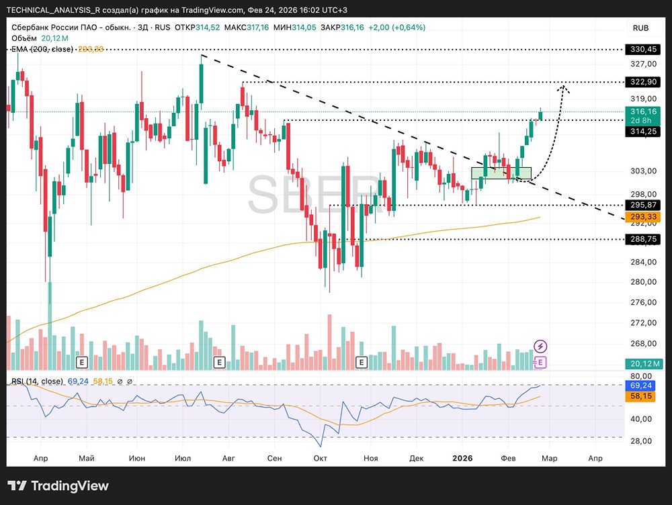Click the TECHNICAL_ANALYSIS_R author caption
672x505 pixels.
54,10
